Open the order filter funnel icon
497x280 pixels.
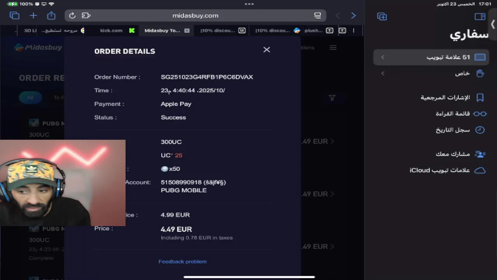click(x=332, y=98)
